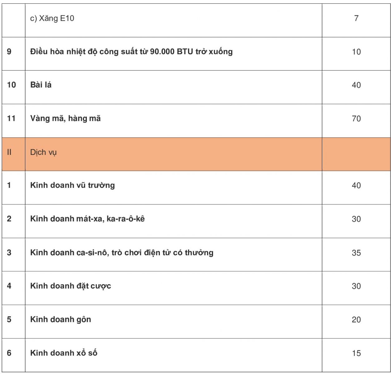Viewport: 391px width, 374px height.
Task: Select 'Kinh doanh ca-si-nô' row text
Action: (122, 252)
